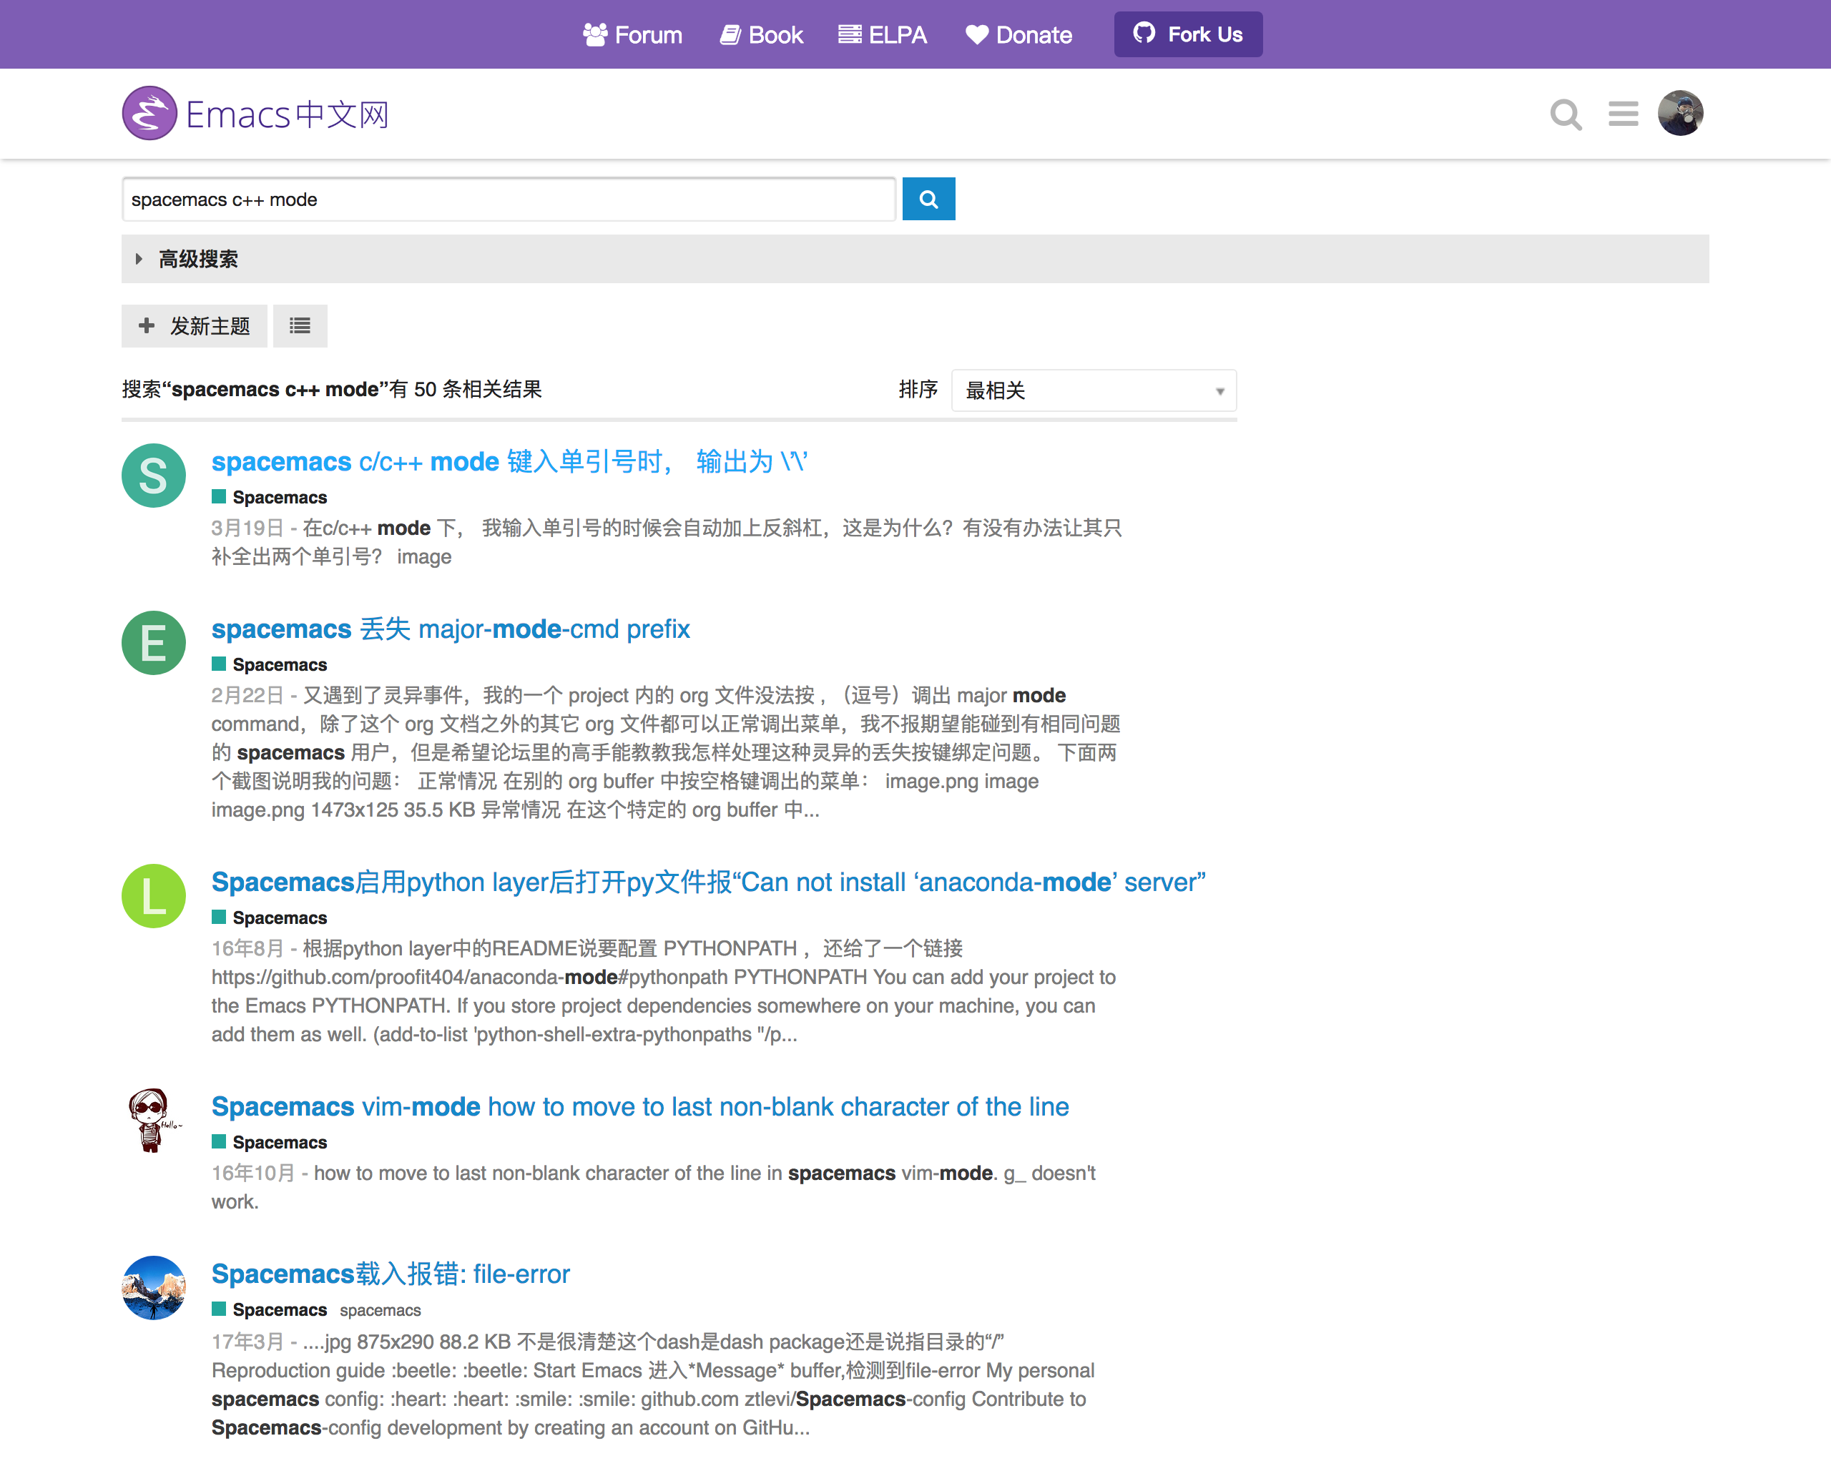Image resolution: width=1831 pixels, height=1461 pixels.
Task: Open the hamburger menu
Action: tap(1623, 113)
